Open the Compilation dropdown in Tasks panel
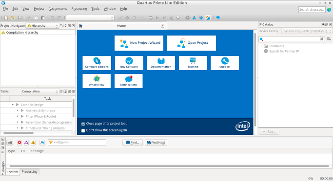Image resolution: width=333 pixels, height=181 pixels. [39, 91]
